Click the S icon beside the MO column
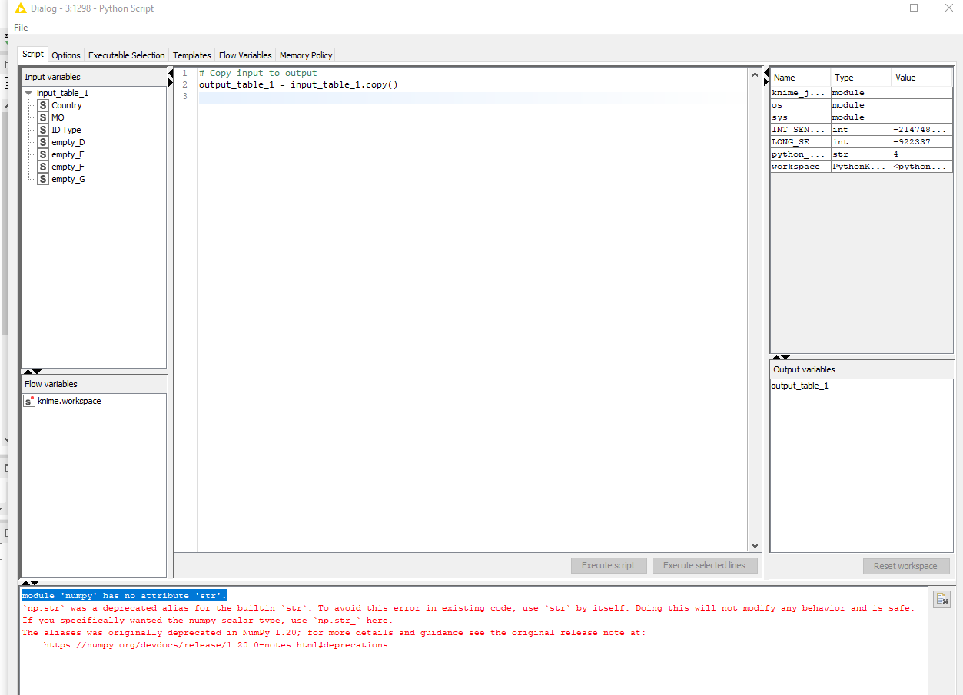 [x=43, y=117]
